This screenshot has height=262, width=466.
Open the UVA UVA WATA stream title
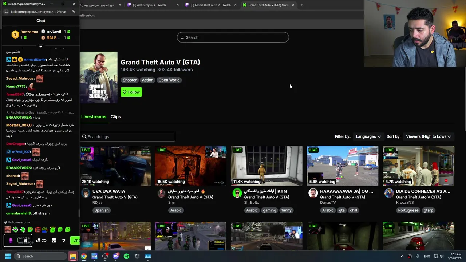(108, 191)
